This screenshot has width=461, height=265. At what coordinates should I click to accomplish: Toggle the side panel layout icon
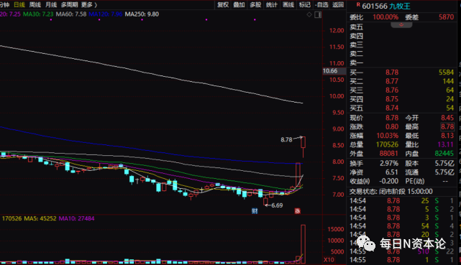coord(318,14)
